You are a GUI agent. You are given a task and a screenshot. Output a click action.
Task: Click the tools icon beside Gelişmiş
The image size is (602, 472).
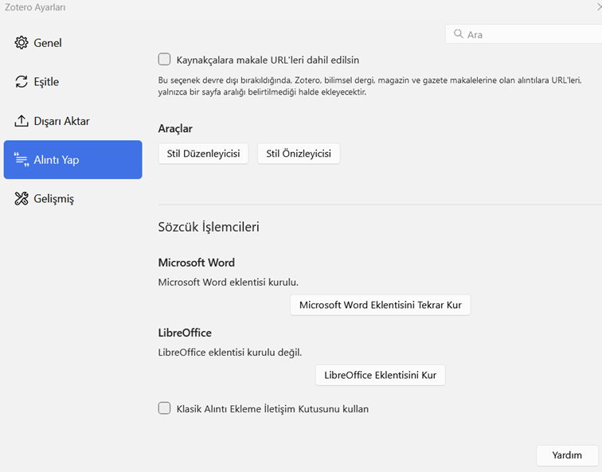tap(21, 199)
